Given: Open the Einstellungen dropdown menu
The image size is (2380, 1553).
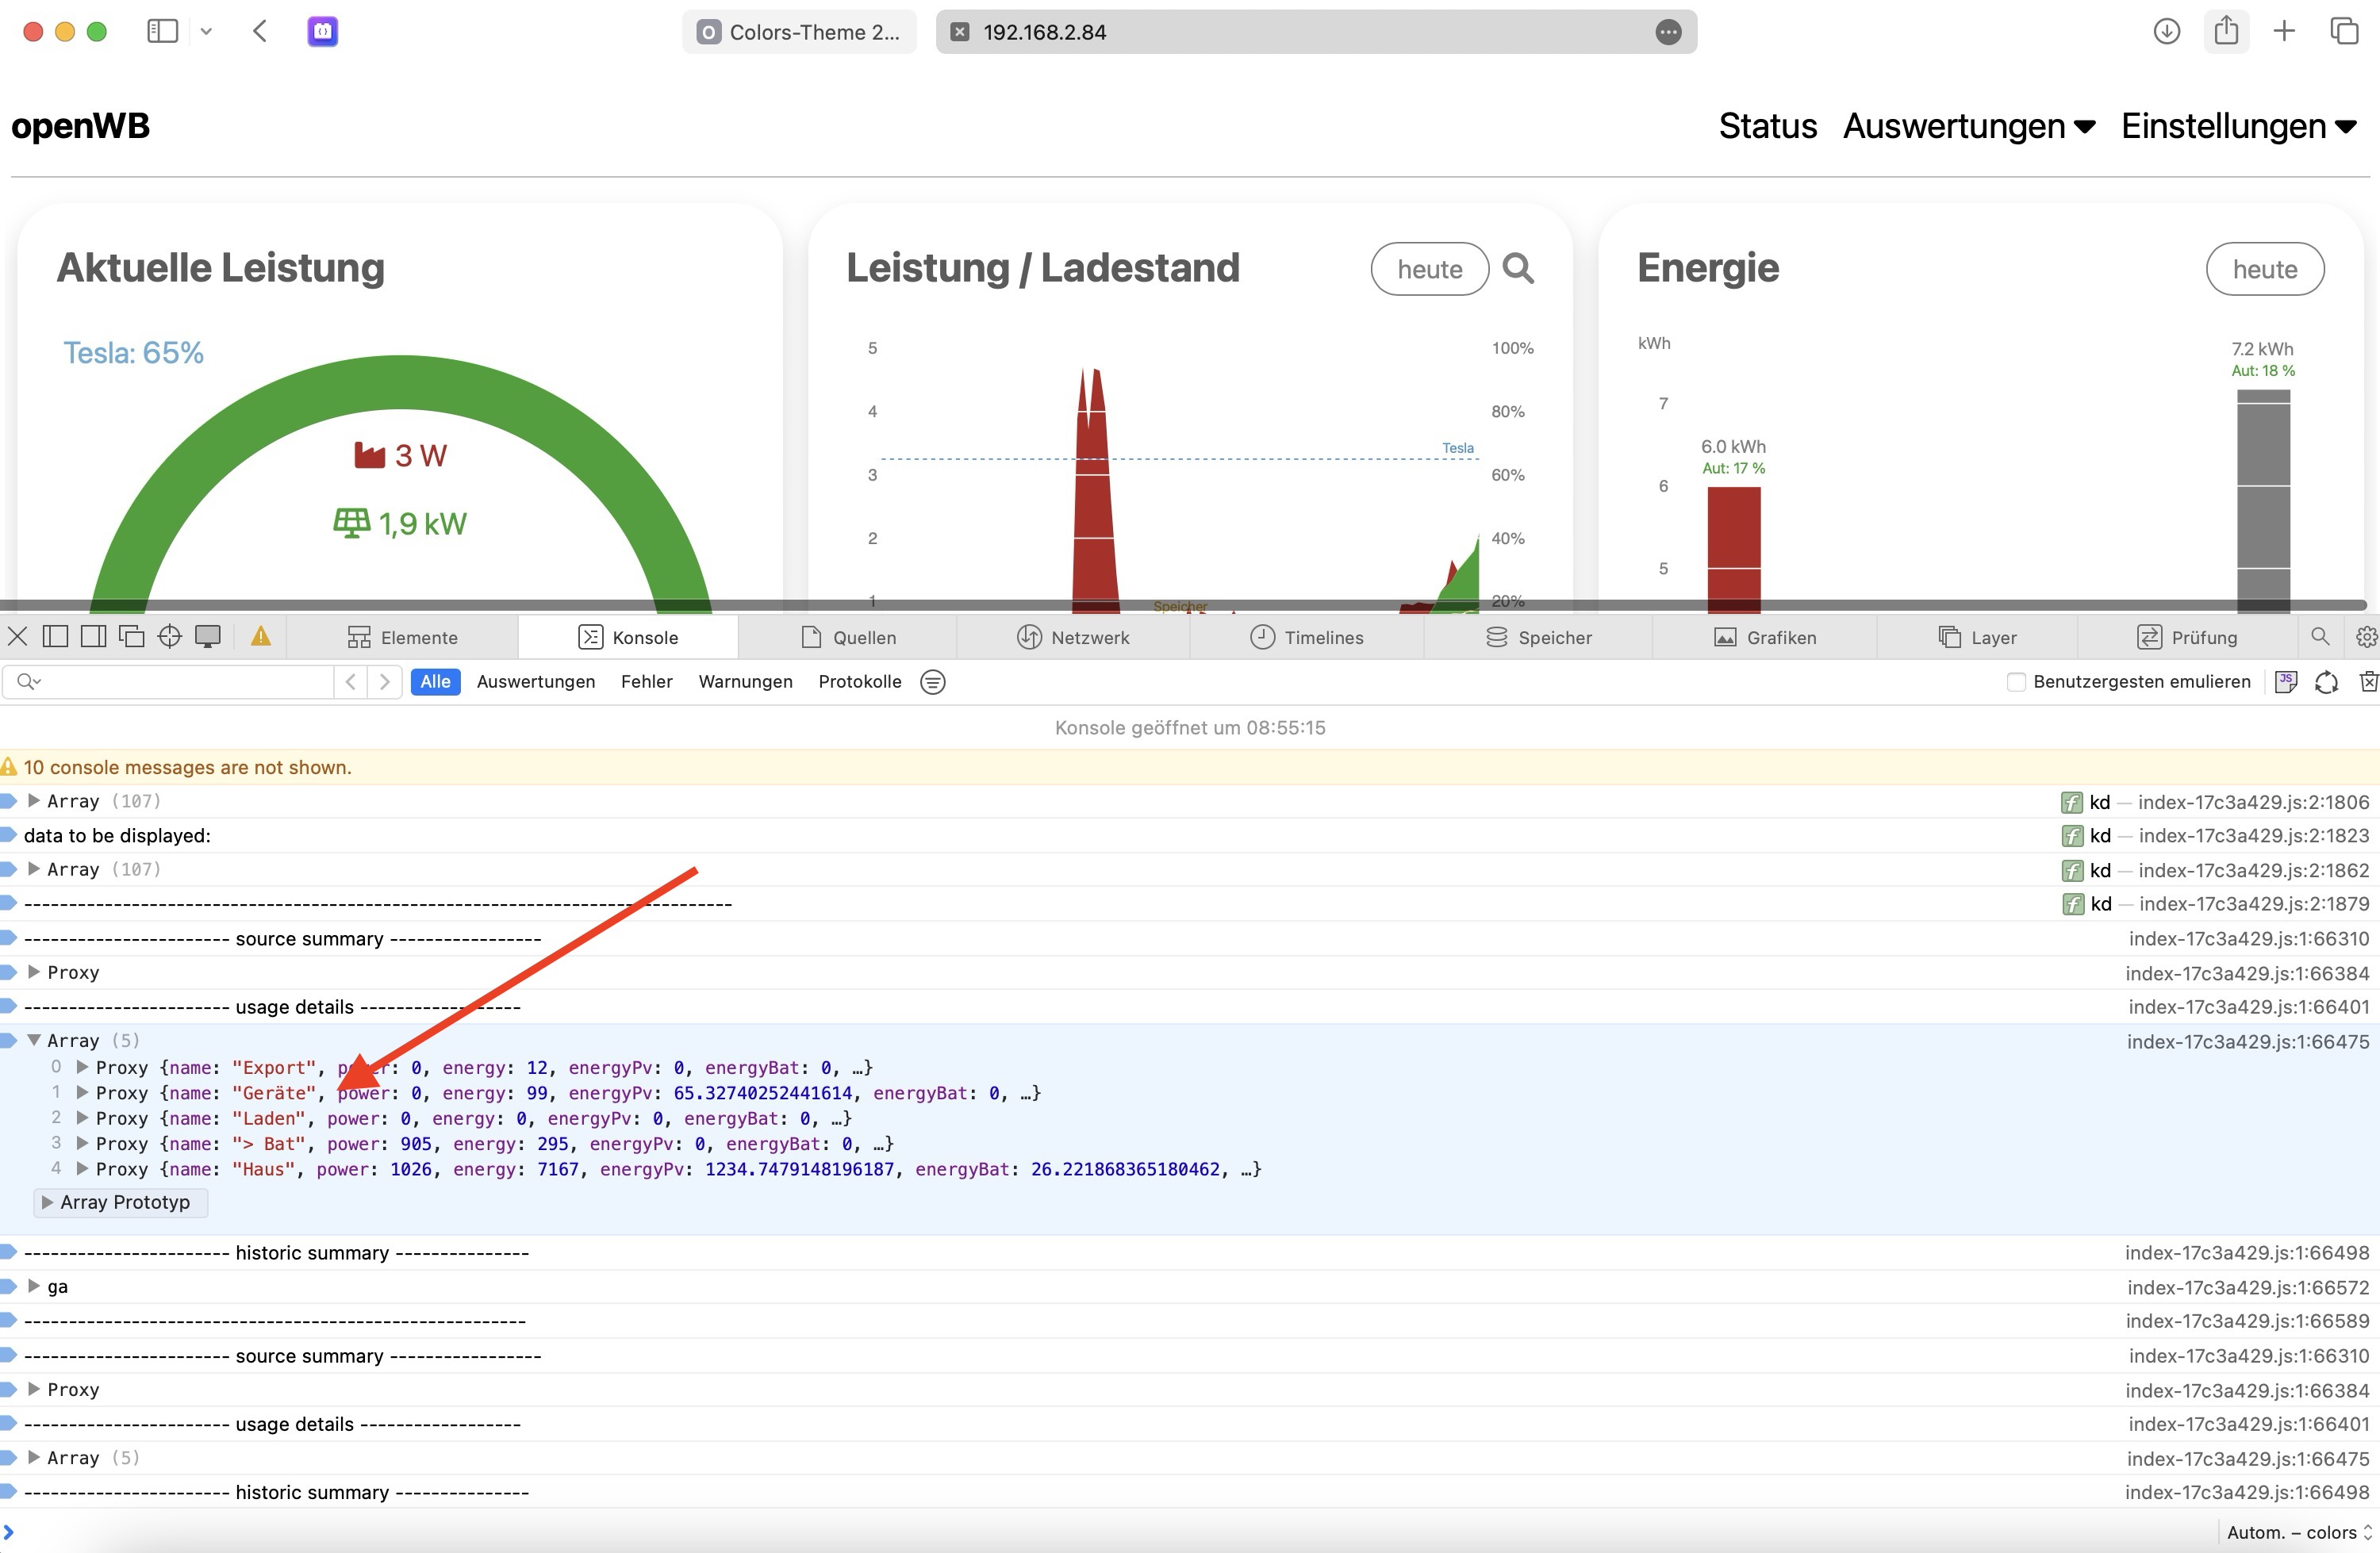Looking at the screenshot, I should (2238, 127).
